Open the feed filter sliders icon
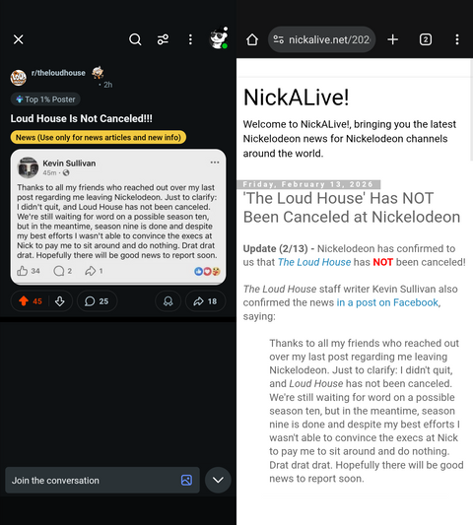This screenshot has height=525, width=473. coord(163,39)
